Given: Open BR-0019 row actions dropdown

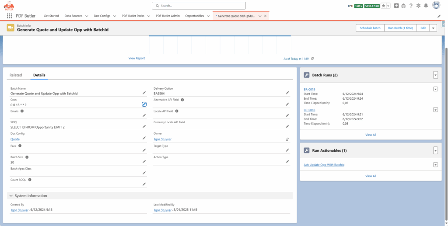Looking at the screenshot, I should pos(435,89).
